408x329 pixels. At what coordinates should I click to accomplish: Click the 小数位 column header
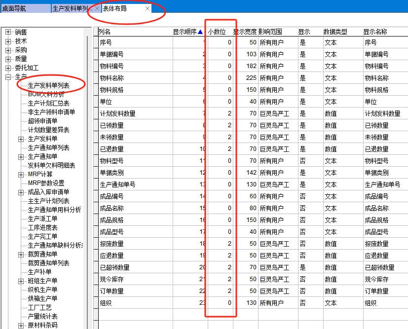(217, 32)
